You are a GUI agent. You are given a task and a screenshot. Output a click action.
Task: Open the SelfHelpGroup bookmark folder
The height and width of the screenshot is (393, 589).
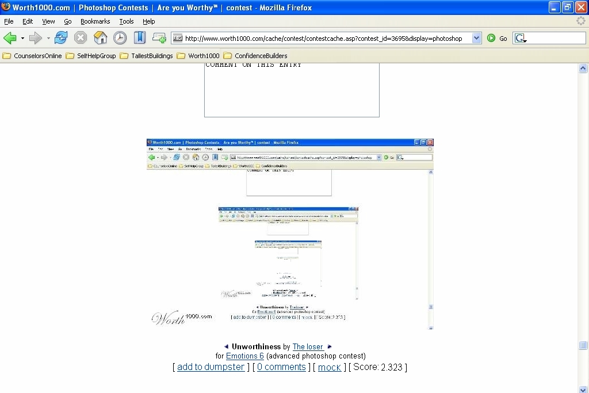pos(91,56)
